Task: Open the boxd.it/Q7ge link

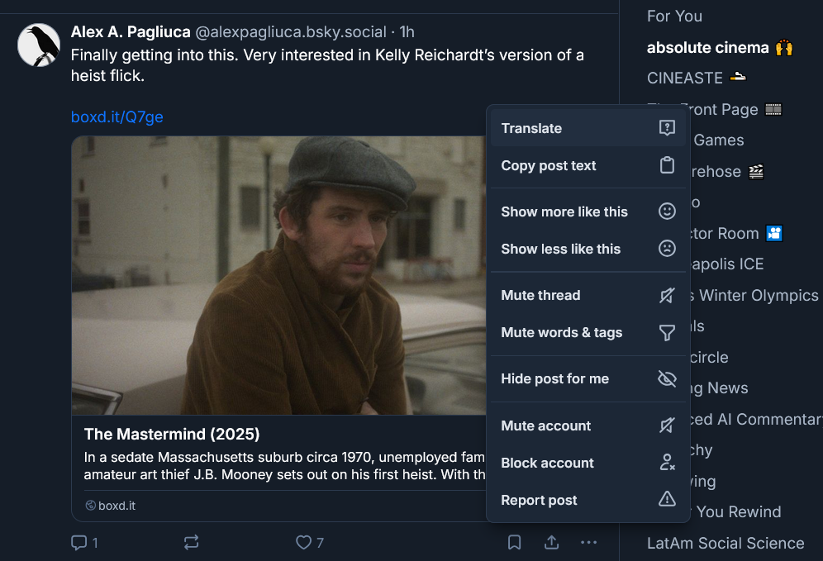Action: click(117, 117)
